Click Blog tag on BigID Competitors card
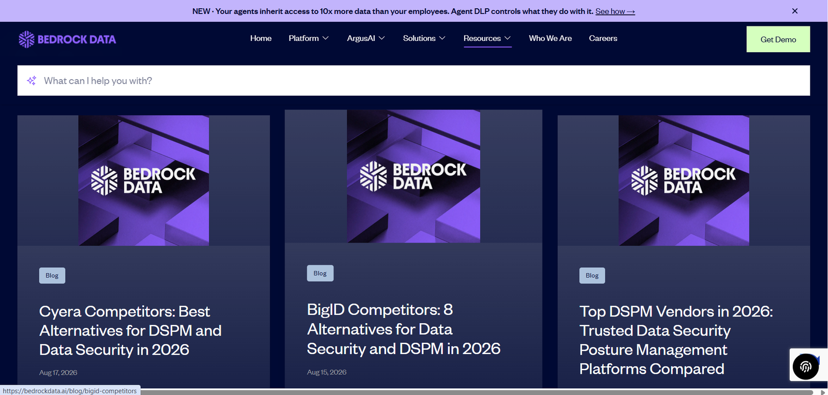 click(x=320, y=273)
